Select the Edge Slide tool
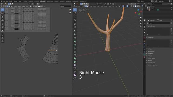 coord(75,68)
